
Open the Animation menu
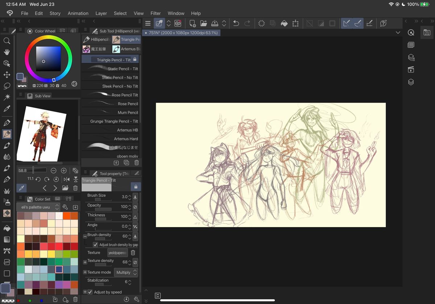(78, 13)
